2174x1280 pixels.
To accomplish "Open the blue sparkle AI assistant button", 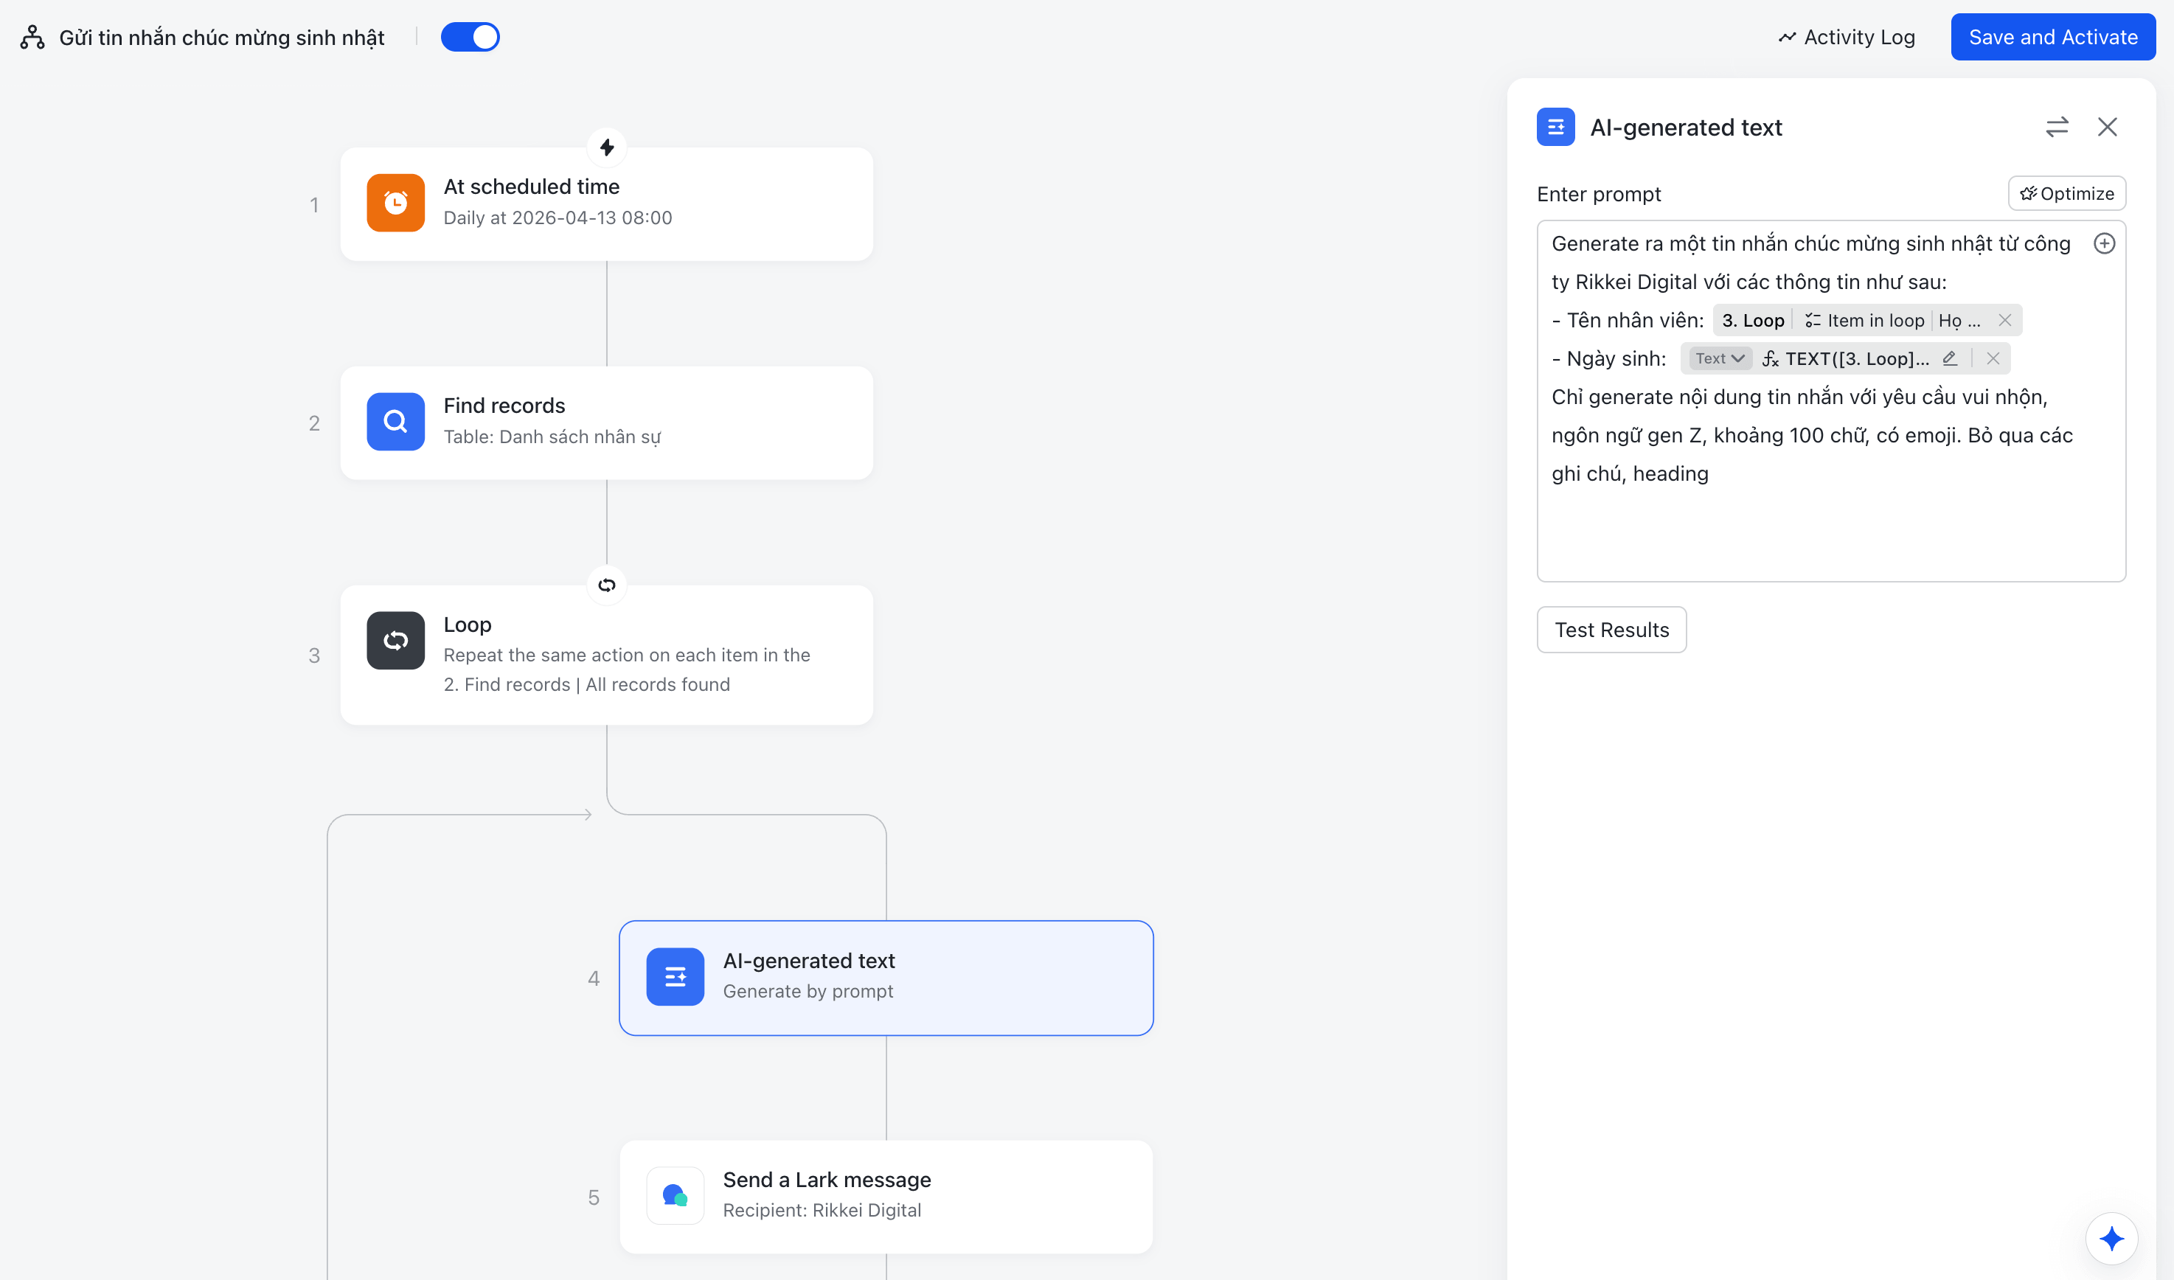I will tap(2112, 1239).
